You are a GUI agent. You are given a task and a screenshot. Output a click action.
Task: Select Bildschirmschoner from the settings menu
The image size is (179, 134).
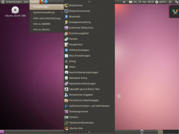pos(80,11)
